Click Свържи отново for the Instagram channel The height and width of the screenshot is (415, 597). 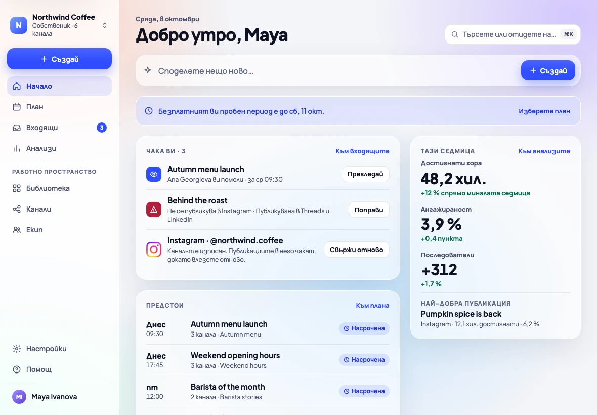tap(356, 250)
